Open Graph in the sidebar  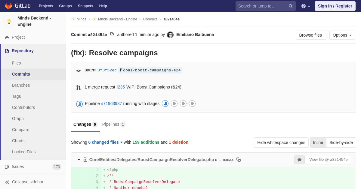pos(34,118)
